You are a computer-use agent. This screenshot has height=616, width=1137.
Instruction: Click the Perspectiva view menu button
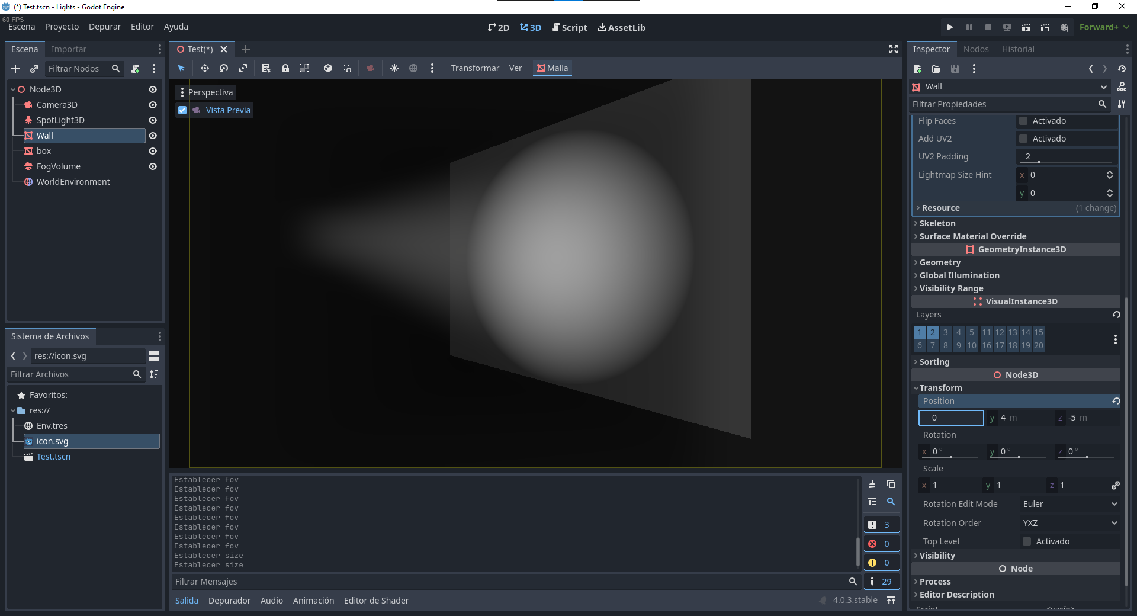coord(205,92)
